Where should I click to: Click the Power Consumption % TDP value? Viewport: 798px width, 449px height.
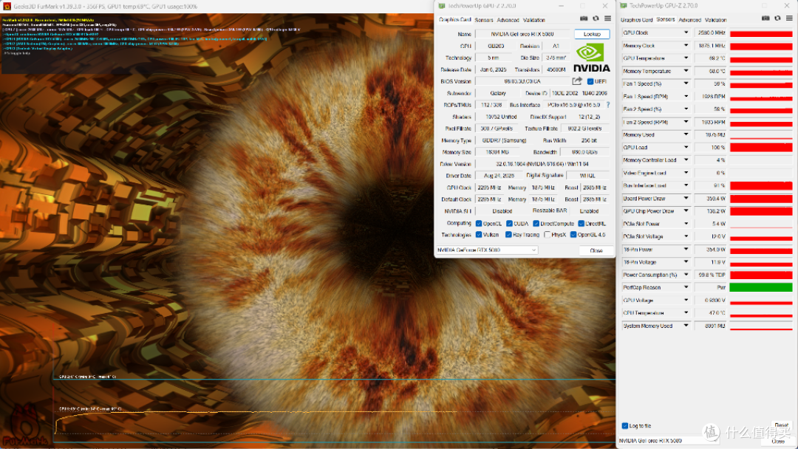tap(710, 275)
